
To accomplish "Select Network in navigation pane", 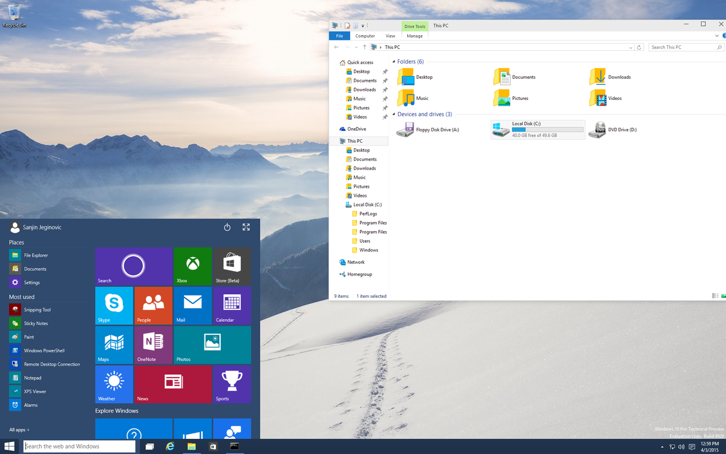I will point(352,262).
